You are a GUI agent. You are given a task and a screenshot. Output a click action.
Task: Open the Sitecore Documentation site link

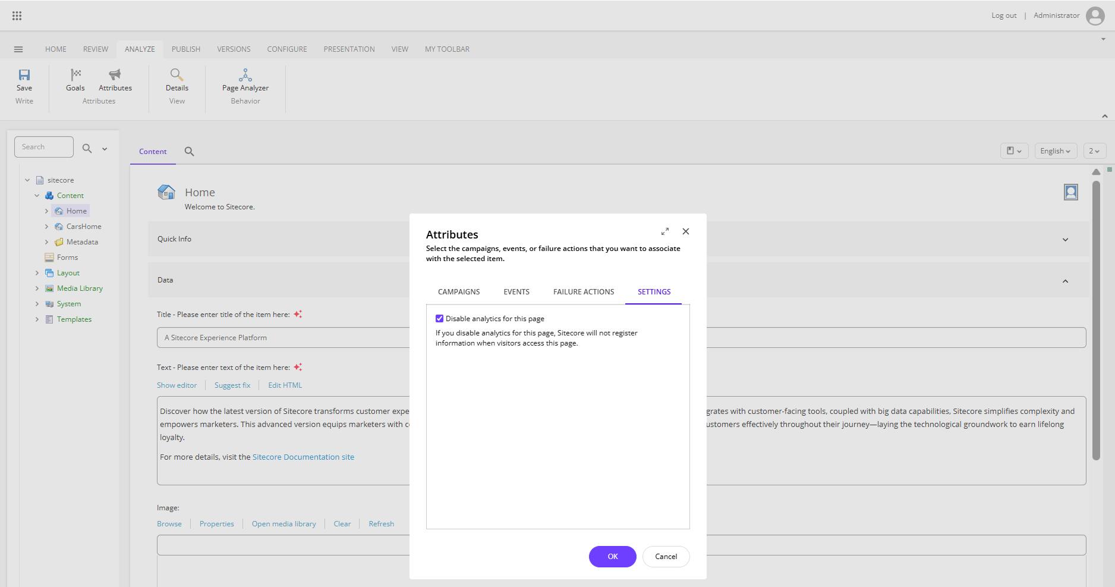pos(303,457)
